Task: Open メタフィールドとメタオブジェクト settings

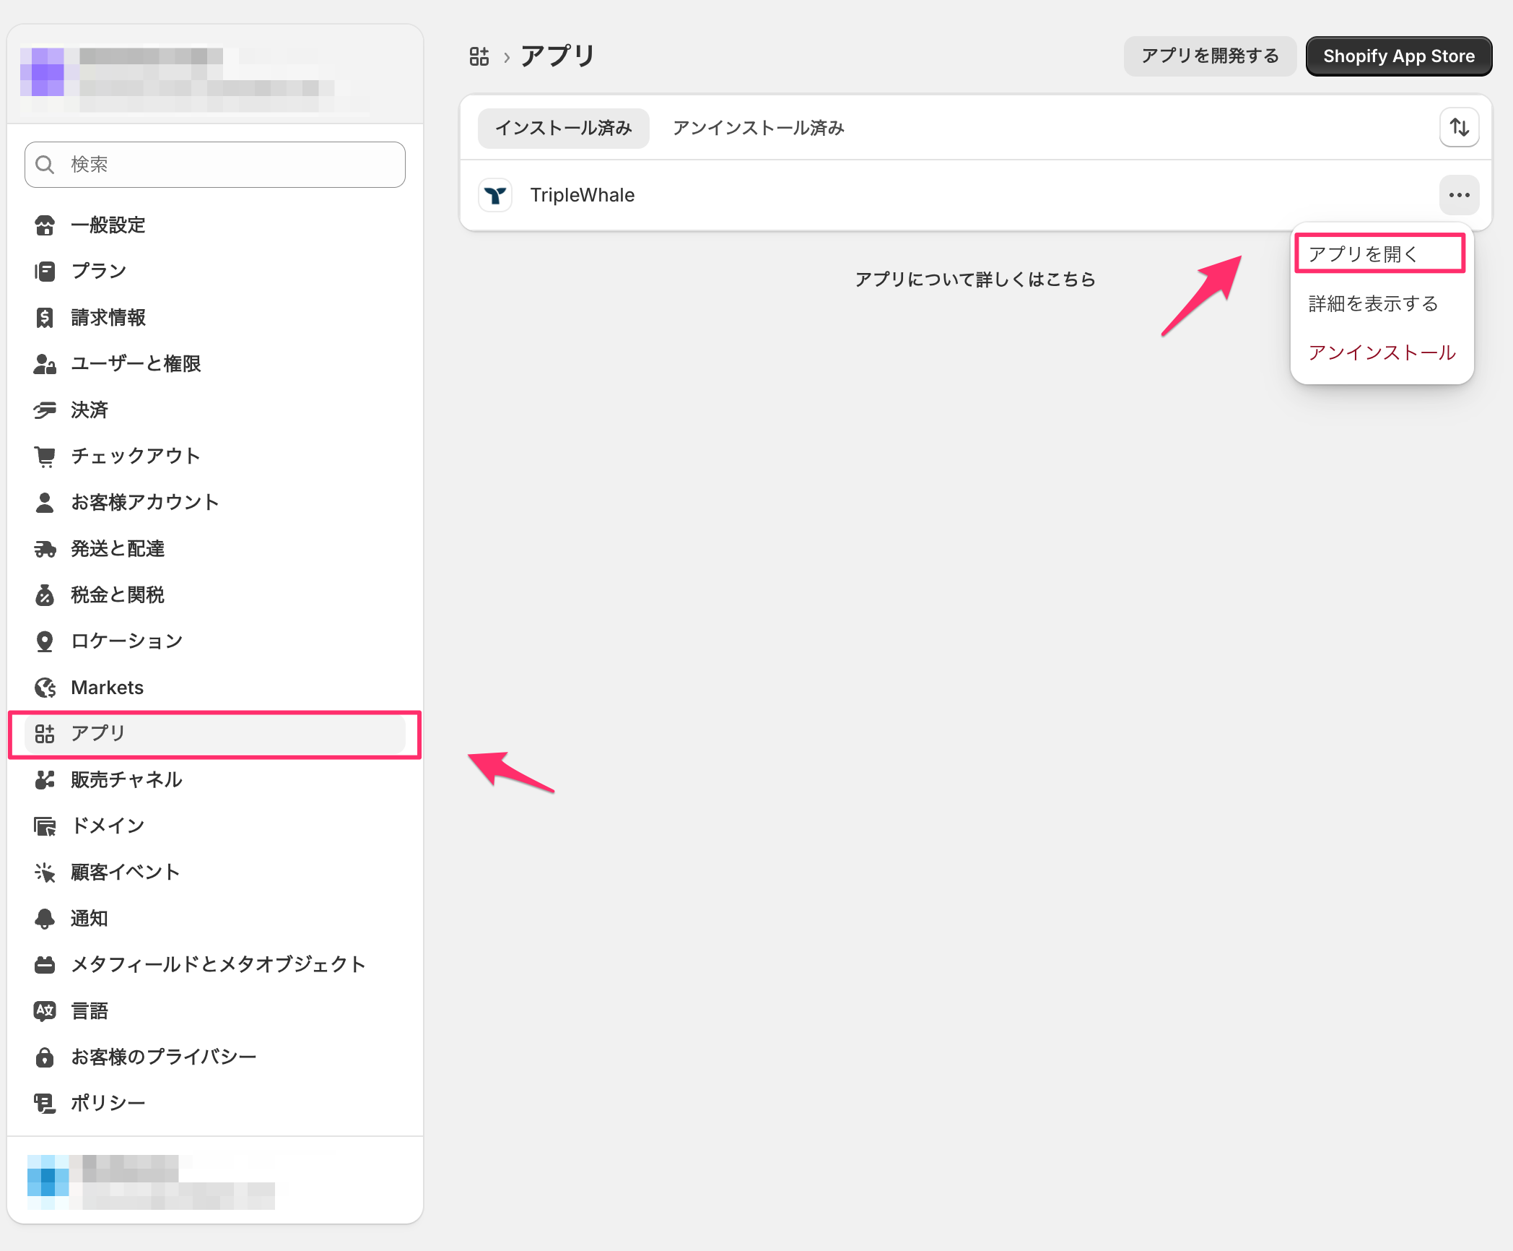Action: [215, 965]
